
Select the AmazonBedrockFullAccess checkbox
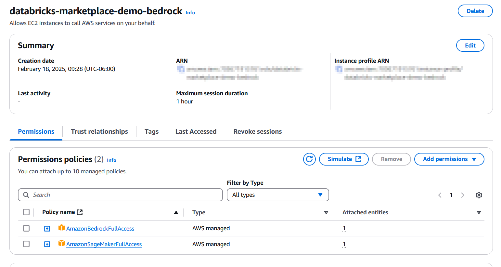pyautogui.click(x=26, y=228)
